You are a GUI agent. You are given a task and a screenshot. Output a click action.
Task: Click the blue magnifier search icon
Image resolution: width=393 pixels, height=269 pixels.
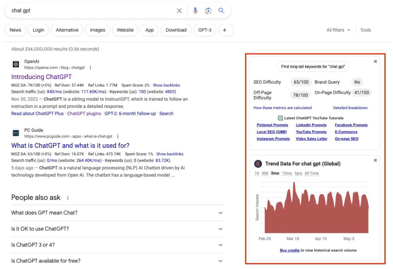[221, 11]
